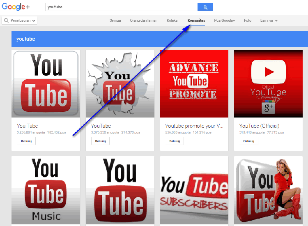Focus the search field containing youtube
308x226 pixels.
pos(122,7)
